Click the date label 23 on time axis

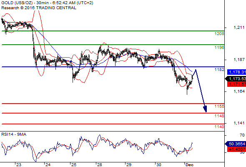19,165
